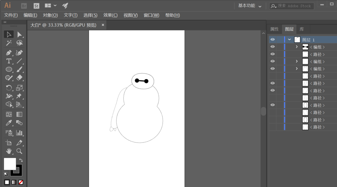Open the 视图(V) menu
This screenshot has height=187, width=337.
[x=130, y=15]
